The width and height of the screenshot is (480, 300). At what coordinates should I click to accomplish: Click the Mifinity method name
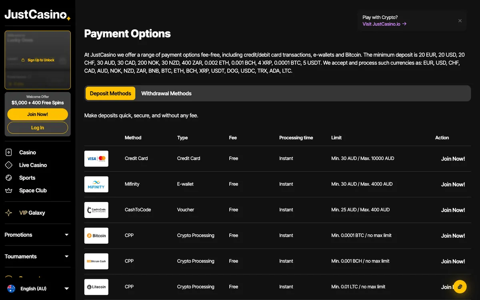132,184
